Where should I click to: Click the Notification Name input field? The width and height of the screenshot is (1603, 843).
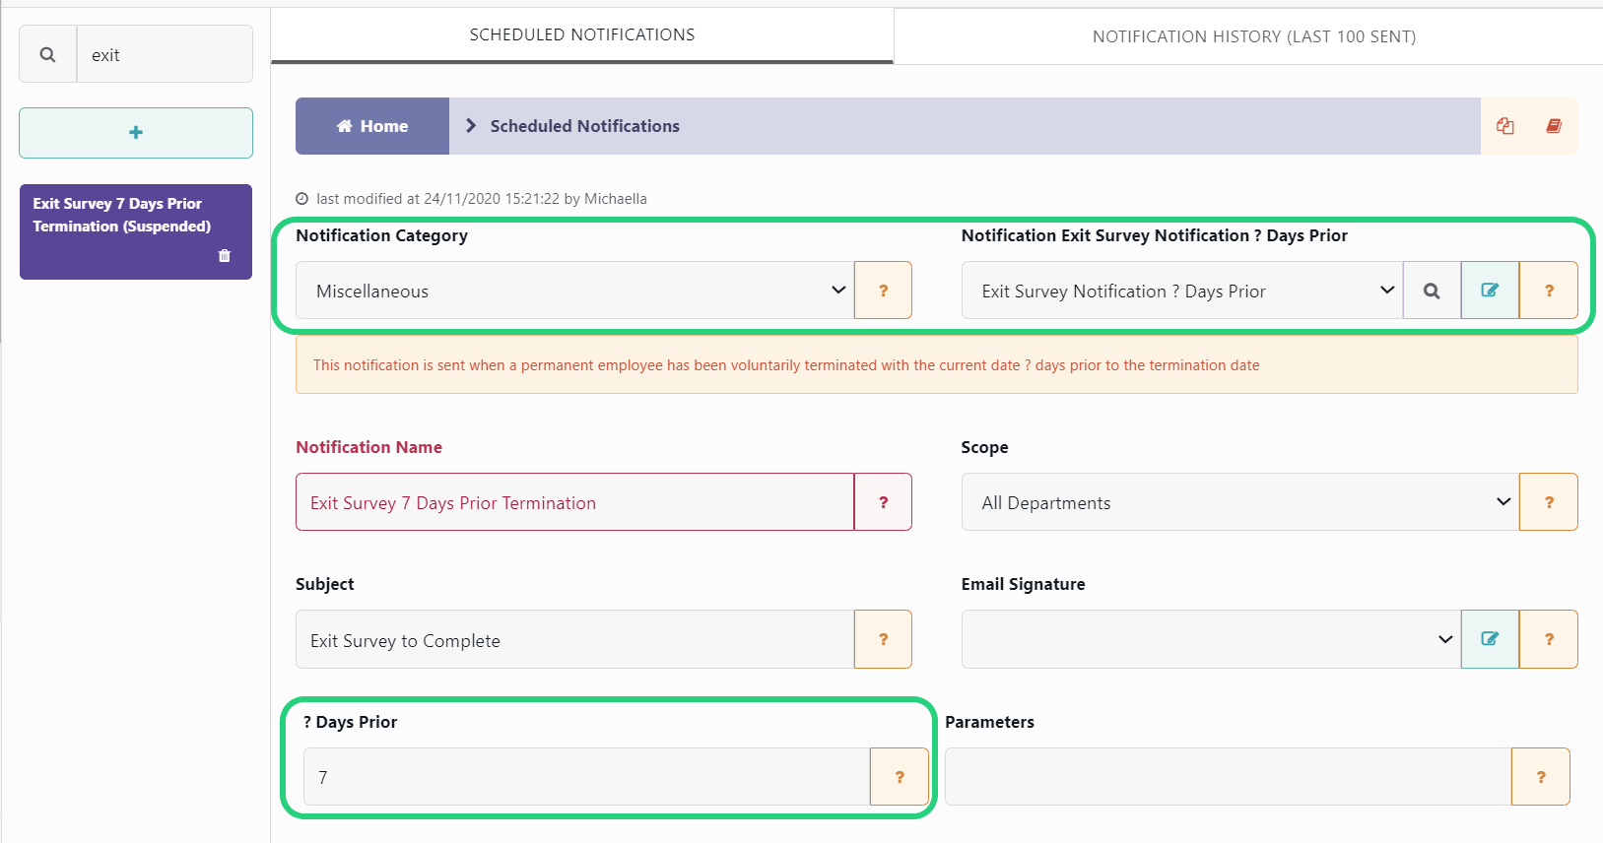(x=575, y=502)
